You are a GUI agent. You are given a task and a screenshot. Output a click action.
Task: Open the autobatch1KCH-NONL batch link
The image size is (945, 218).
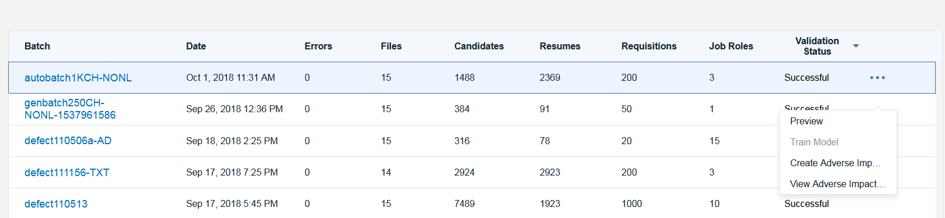pyautogui.click(x=78, y=78)
